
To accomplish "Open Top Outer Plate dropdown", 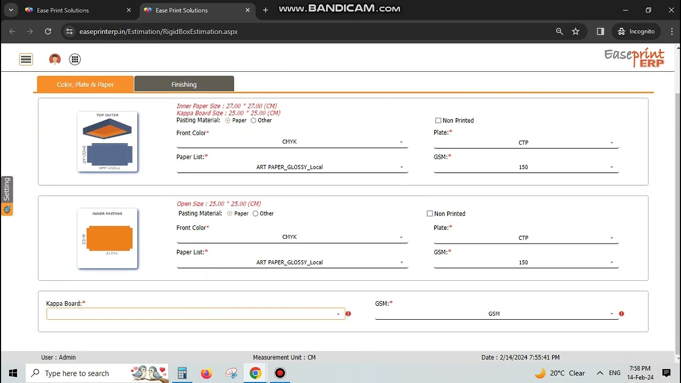I will pos(526,143).
